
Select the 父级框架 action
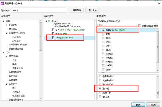pos(16,41)
